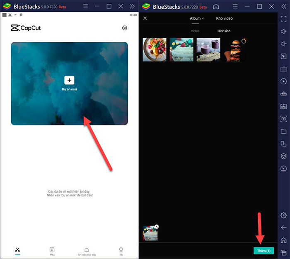290x259 pixels.
Task: Open keyboard controls in BlueStacks sidebar
Action: coord(283,69)
